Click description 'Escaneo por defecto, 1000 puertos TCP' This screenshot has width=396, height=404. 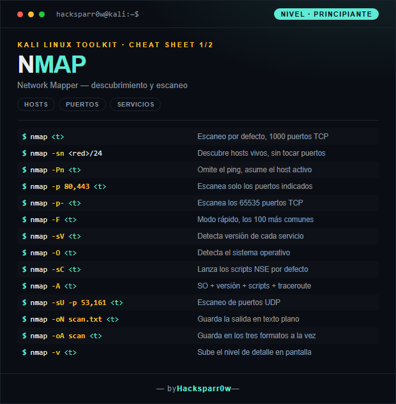pos(263,137)
